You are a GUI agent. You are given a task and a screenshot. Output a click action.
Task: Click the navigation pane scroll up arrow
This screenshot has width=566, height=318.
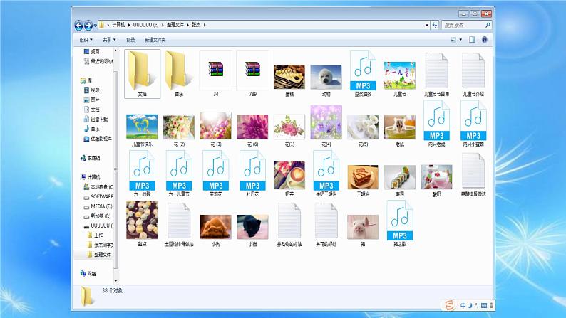click(115, 51)
